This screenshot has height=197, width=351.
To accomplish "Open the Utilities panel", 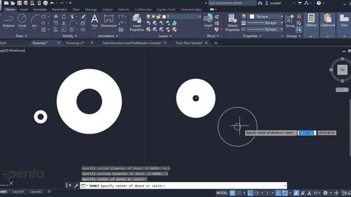I will point(311,21).
